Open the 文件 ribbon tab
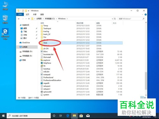Viewport: 159px width, 119px height. (20, 15)
